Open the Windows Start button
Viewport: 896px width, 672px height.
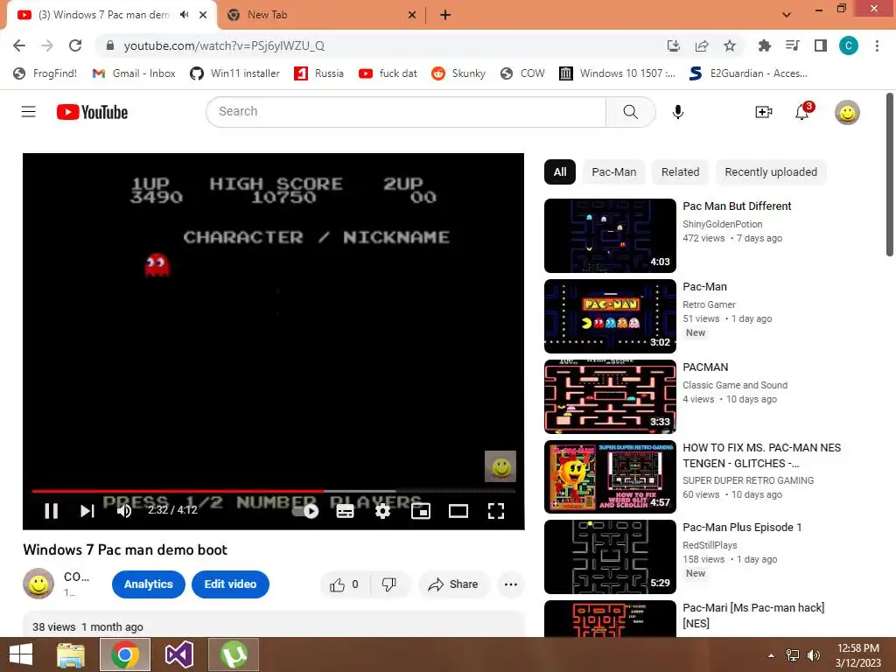(x=21, y=654)
